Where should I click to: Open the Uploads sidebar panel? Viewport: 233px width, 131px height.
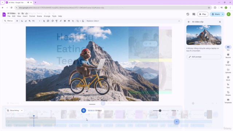coord(228,71)
